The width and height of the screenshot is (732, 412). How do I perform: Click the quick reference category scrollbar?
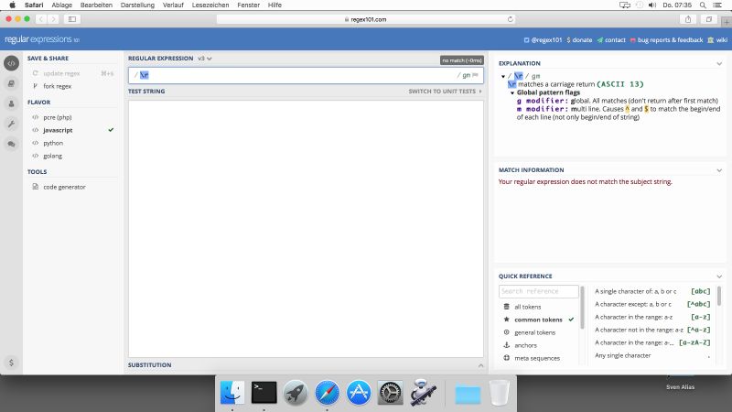[582, 308]
